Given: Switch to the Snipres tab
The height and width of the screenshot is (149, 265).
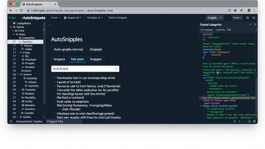Looking at the screenshot, I should (59, 59).
